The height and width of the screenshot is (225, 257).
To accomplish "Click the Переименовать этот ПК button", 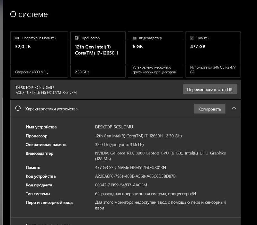I will pos(210,89).
